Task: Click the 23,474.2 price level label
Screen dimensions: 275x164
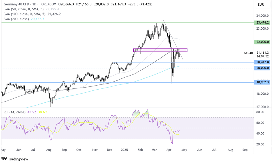Action: click(x=262, y=23)
